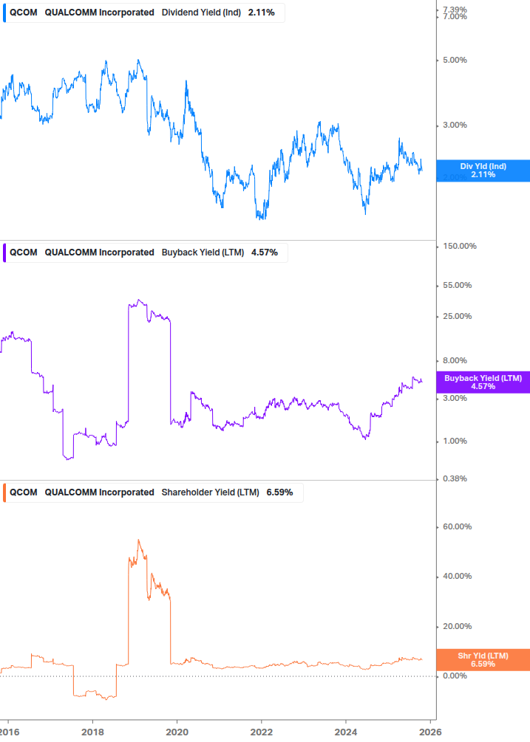Image resolution: width=530 pixels, height=742 pixels.
Task: Click the 'Dividend Yield (Ind)' metric label
Action: coord(201,13)
